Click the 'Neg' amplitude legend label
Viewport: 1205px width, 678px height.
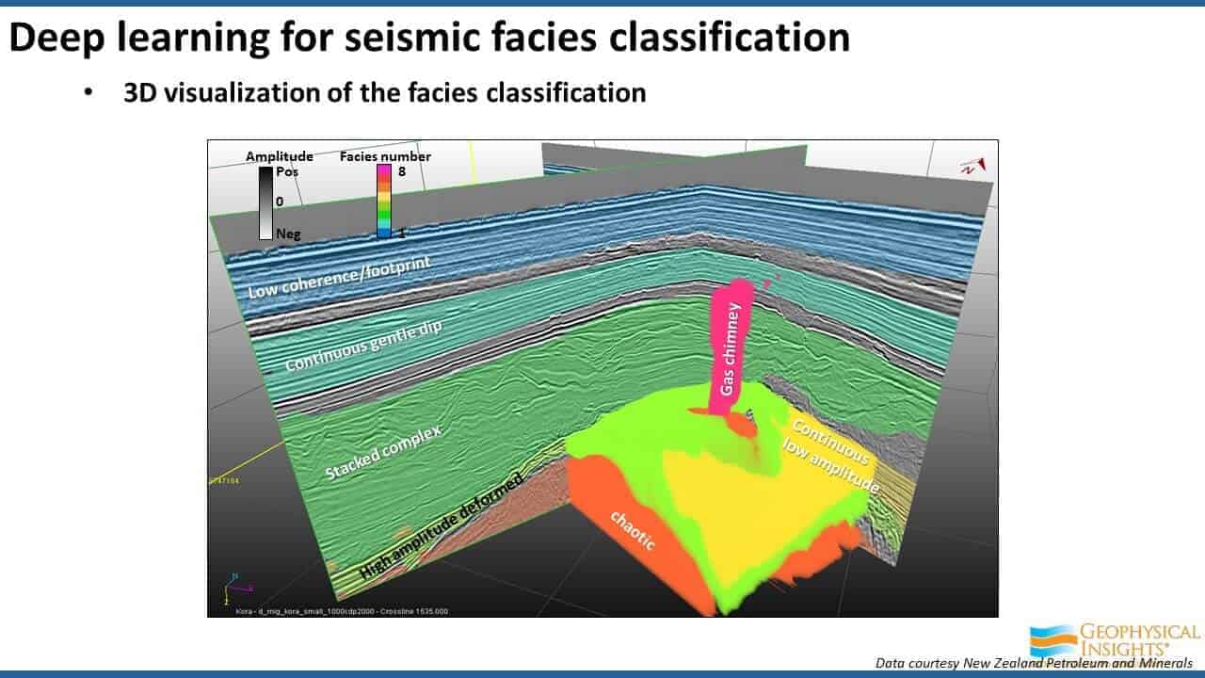pos(288,233)
